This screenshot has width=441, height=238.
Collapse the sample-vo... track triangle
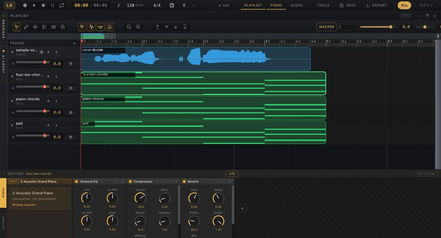click(x=12, y=52)
